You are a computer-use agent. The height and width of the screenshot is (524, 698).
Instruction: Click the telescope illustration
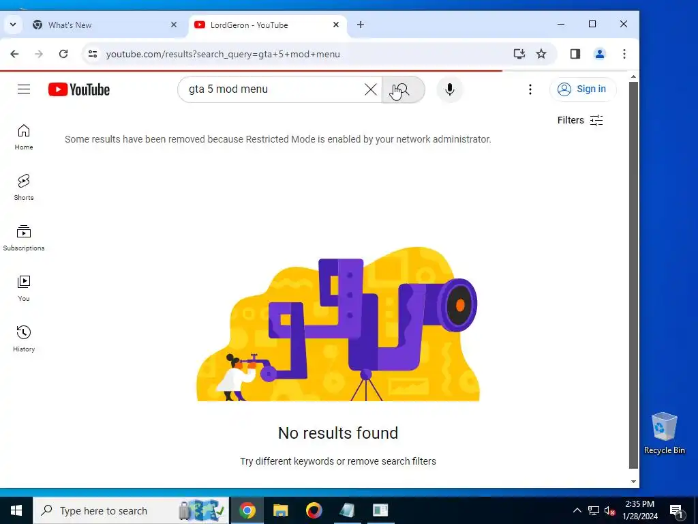coord(338,324)
